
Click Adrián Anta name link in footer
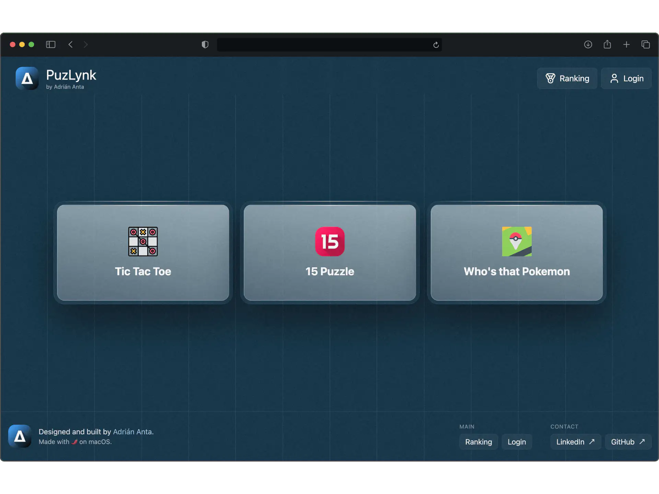point(133,432)
